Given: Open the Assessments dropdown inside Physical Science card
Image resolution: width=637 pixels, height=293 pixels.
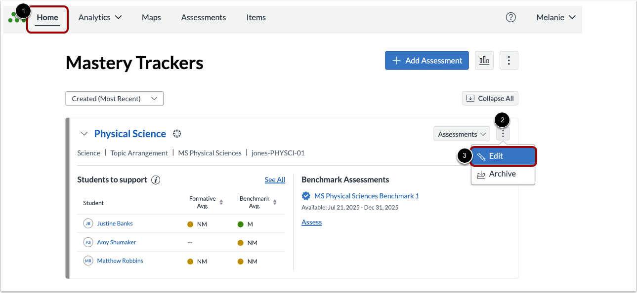Looking at the screenshot, I should 461,134.
